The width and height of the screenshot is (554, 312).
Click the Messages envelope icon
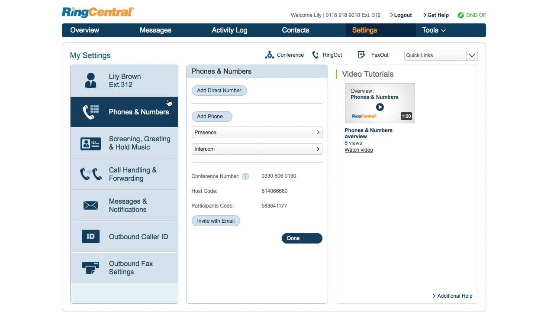[x=91, y=205]
